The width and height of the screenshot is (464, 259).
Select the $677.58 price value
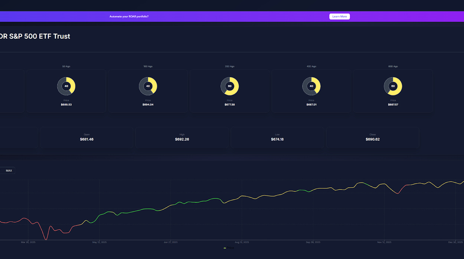(x=230, y=105)
